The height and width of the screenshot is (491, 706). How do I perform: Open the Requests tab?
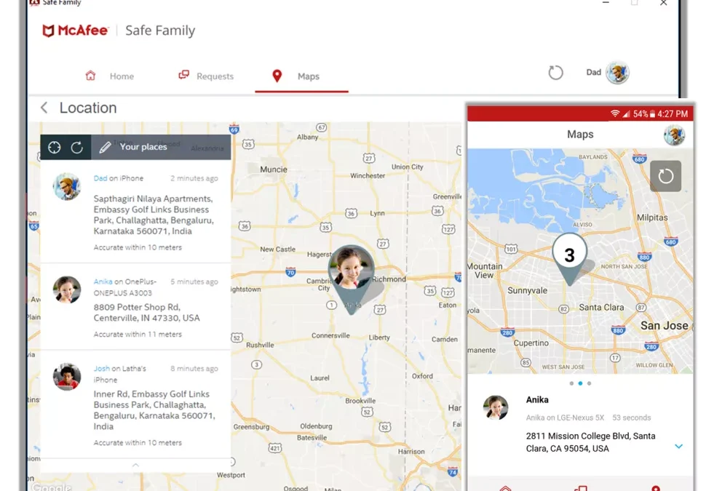206,76
